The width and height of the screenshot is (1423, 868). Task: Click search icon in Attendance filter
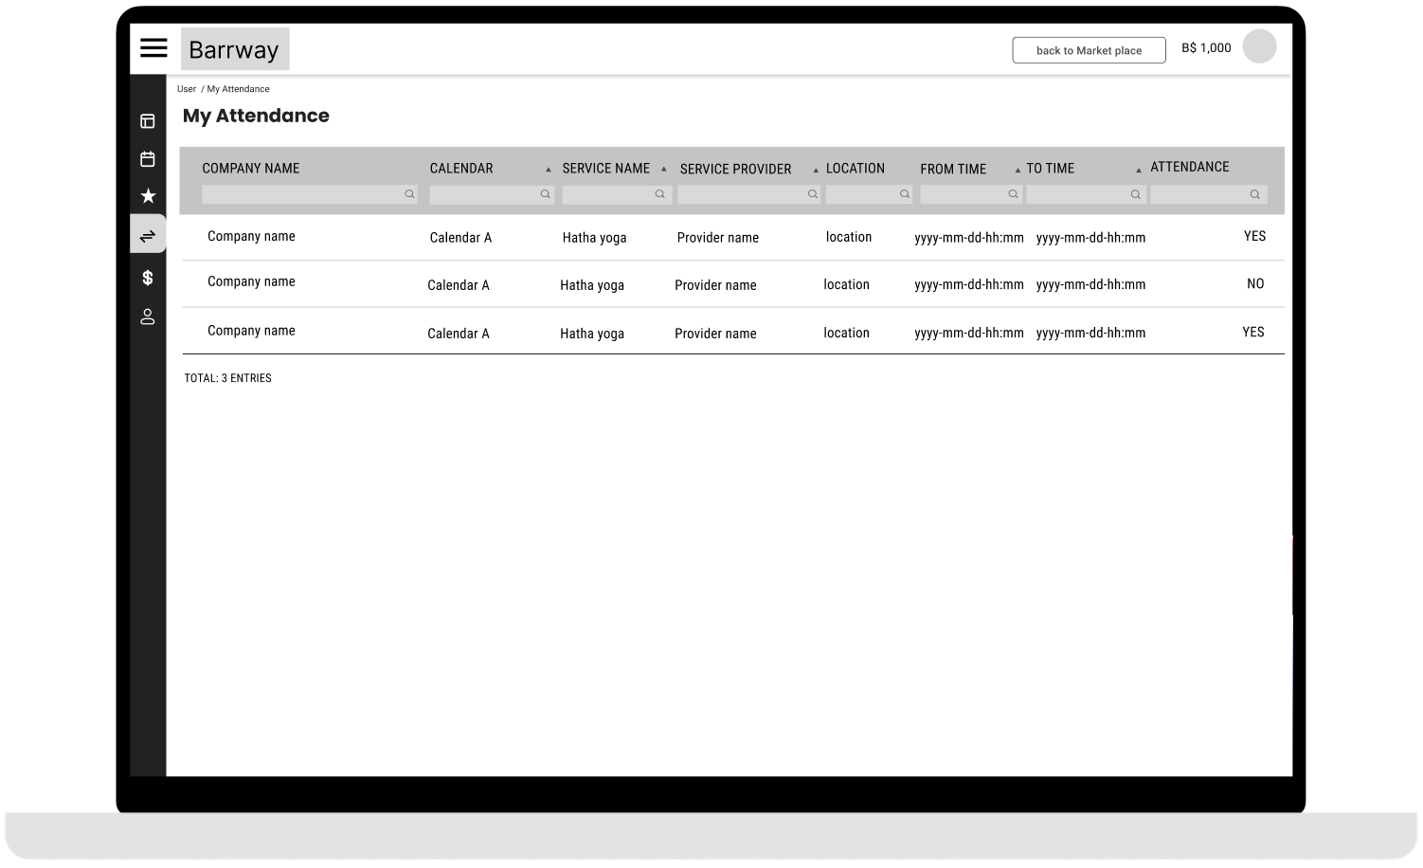(x=1254, y=194)
